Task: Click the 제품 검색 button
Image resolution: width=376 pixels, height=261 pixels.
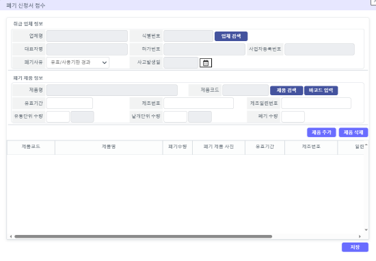Action: 286,90
